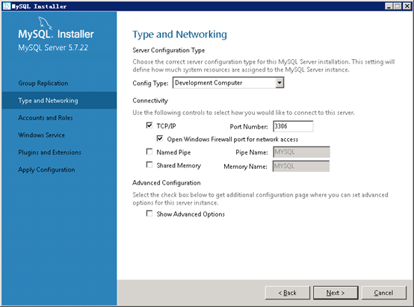The width and height of the screenshot is (414, 307).
Task: Enable the Shared Memory checkbox
Action: (149, 165)
